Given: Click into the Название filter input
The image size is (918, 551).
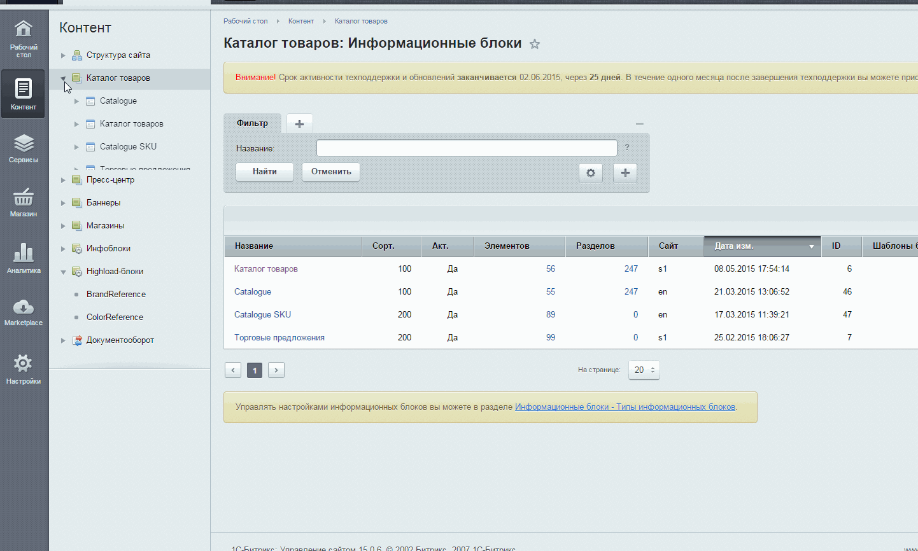Looking at the screenshot, I should pyautogui.click(x=467, y=148).
